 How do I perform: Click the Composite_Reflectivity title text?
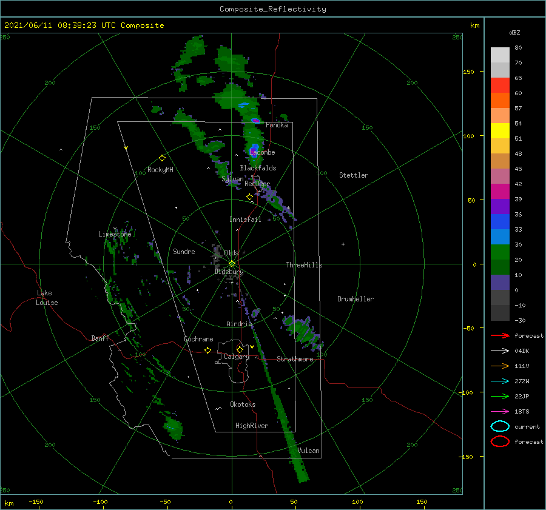[x=273, y=9]
